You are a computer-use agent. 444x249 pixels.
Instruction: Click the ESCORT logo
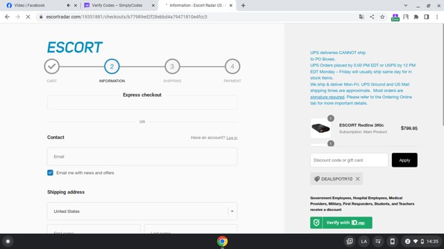coord(74,48)
